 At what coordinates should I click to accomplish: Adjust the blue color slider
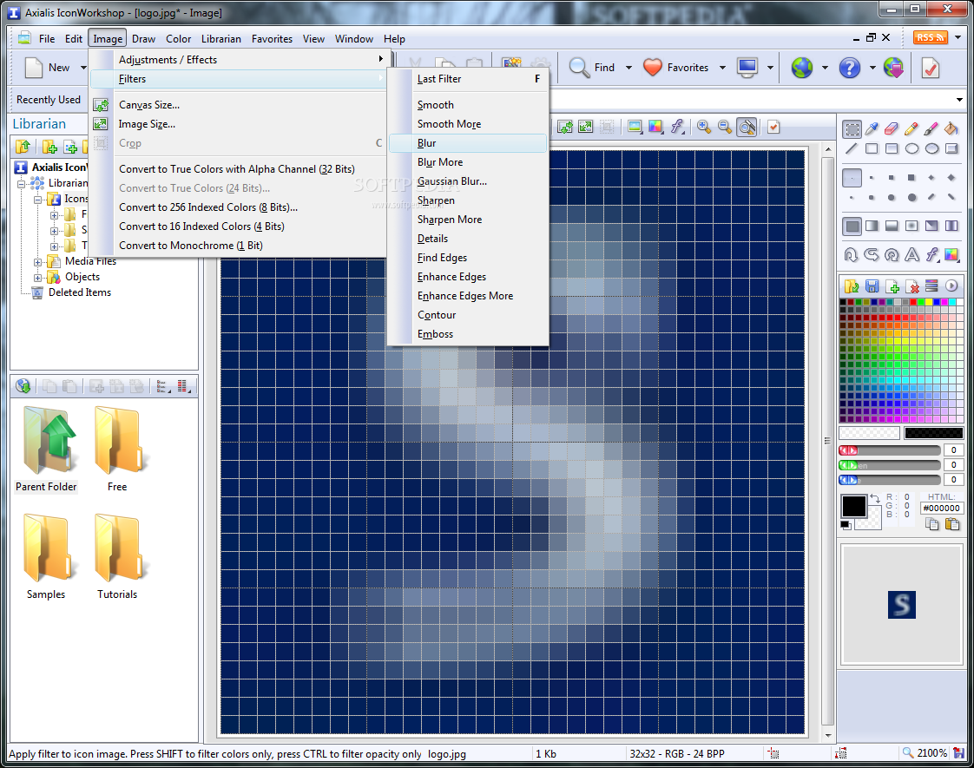[890, 480]
